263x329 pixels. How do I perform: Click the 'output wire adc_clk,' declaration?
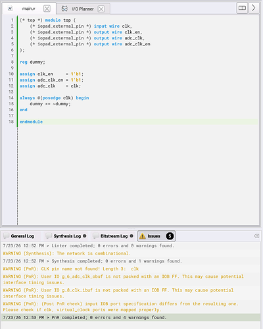(x=119, y=38)
